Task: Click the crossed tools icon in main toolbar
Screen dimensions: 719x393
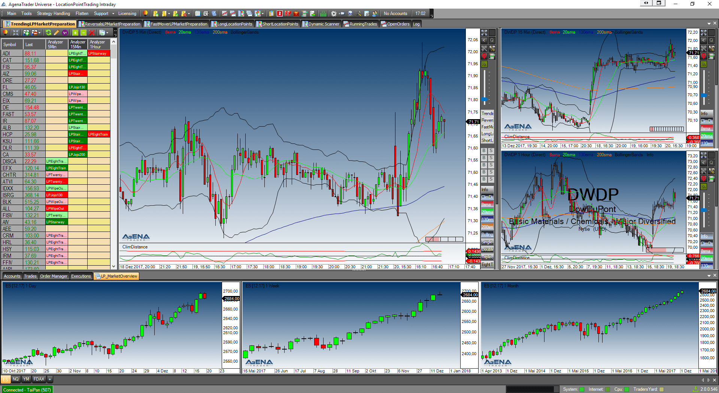Action: [358, 13]
